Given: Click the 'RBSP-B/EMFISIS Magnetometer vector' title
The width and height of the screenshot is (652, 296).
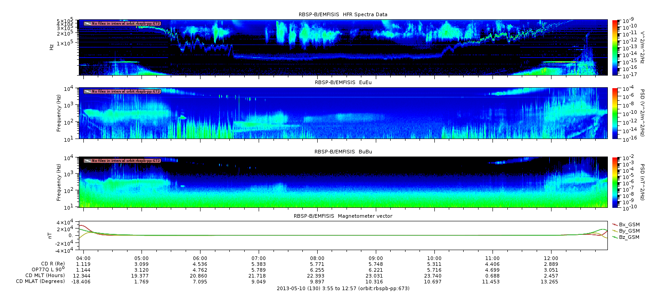Looking at the screenshot, I should click(343, 216).
